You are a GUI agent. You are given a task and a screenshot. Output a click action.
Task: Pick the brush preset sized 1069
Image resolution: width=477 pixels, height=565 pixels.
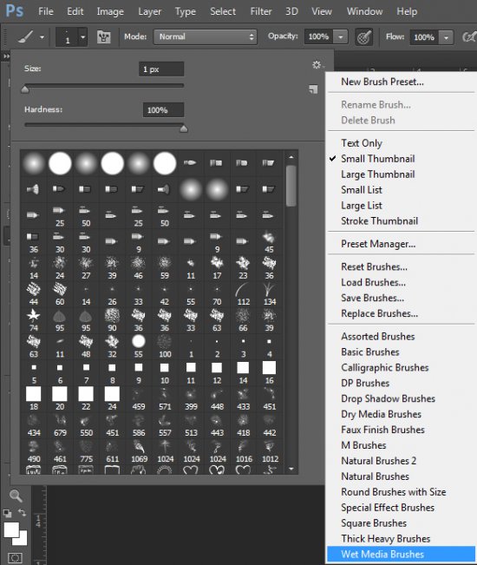click(139, 451)
